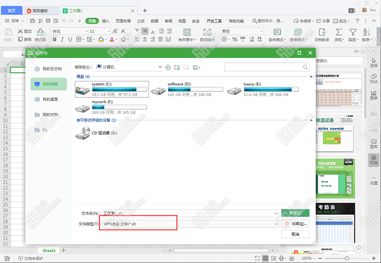Click the zoom in plus button
This screenshot has height=263, width=381.
pyautogui.click(x=374, y=258)
